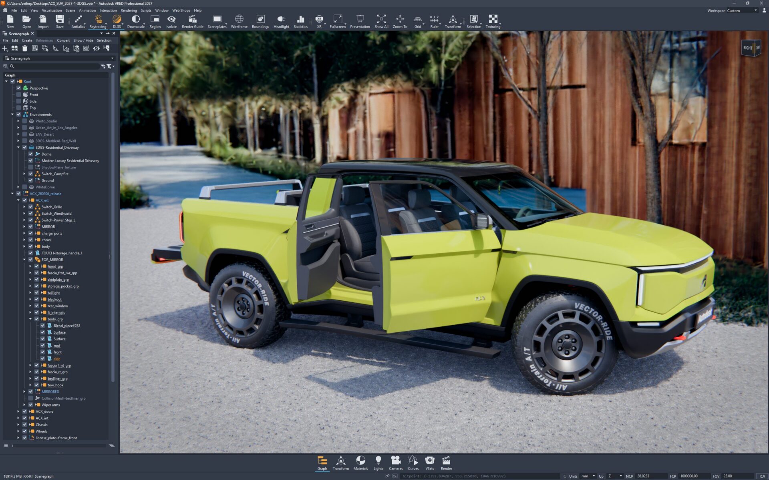This screenshot has height=480, width=769.
Task: Open the Materials editor quick icon
Action: [x=360, y=463]
